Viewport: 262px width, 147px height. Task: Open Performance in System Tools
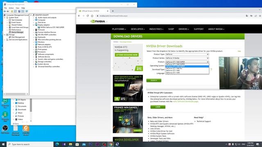click(x=16, y=30)
